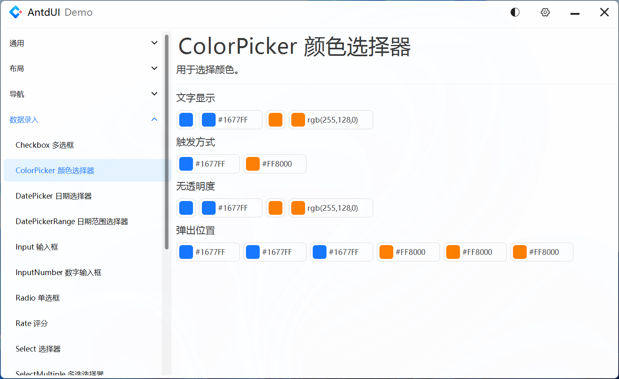The height and width of the screenshot is (379, 619).
Task: Open the DatePickerRange 日期范围选择器 page
Action: [72, 221]
